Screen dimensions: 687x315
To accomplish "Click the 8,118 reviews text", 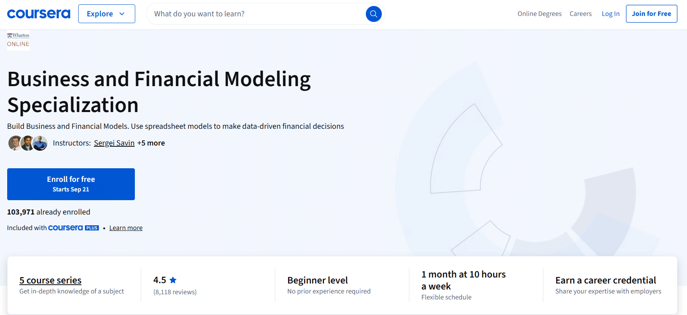I will pyautogui.click(x=175, y=292).
